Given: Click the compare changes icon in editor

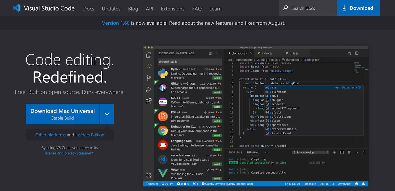Looking at the screenshot, I should pos(349,53).
